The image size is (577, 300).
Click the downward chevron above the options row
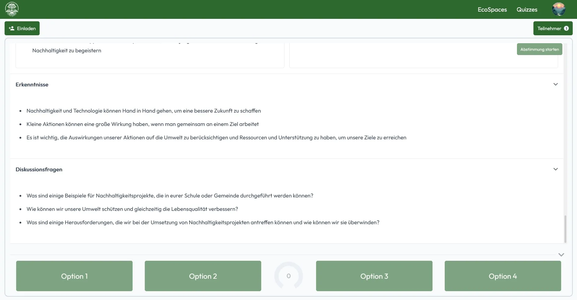click(x=561, y=255)
